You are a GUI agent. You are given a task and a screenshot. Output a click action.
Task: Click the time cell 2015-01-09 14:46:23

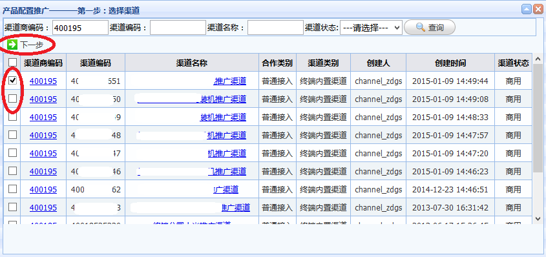(x=450, y=171)
